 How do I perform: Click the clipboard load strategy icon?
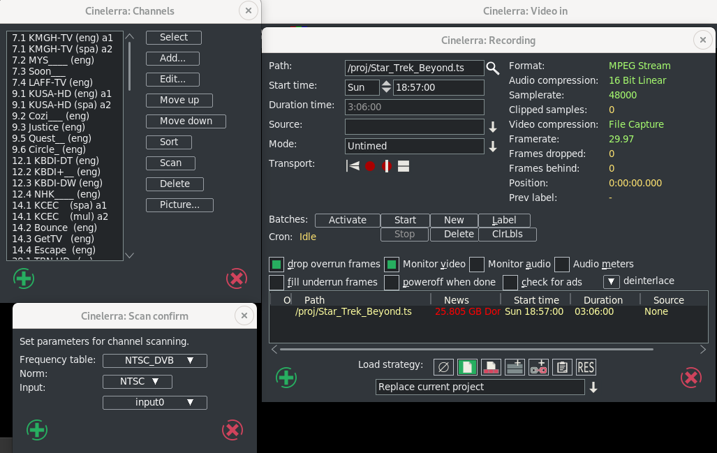[x=562, y=367]
